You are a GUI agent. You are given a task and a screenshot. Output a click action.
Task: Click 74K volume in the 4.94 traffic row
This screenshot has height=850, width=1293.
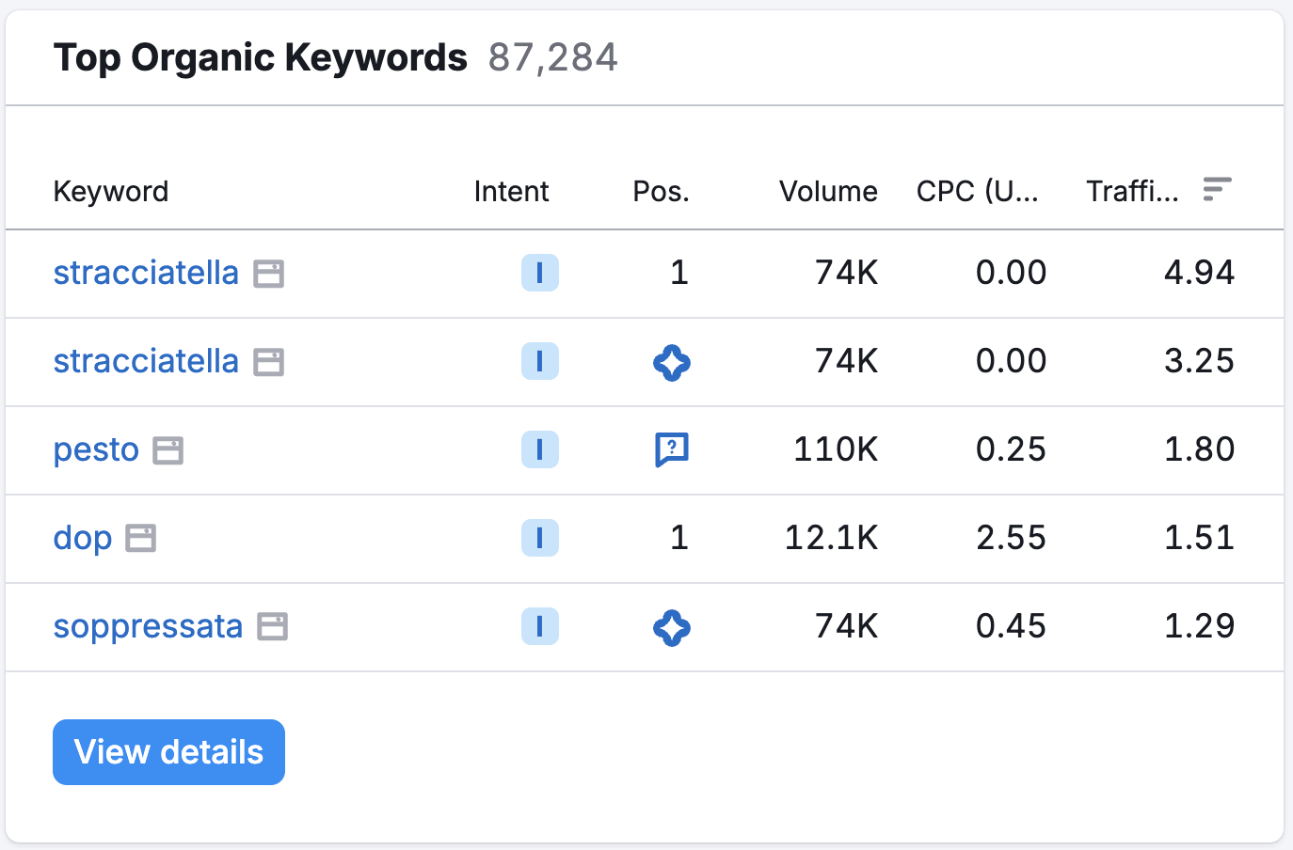846,273
